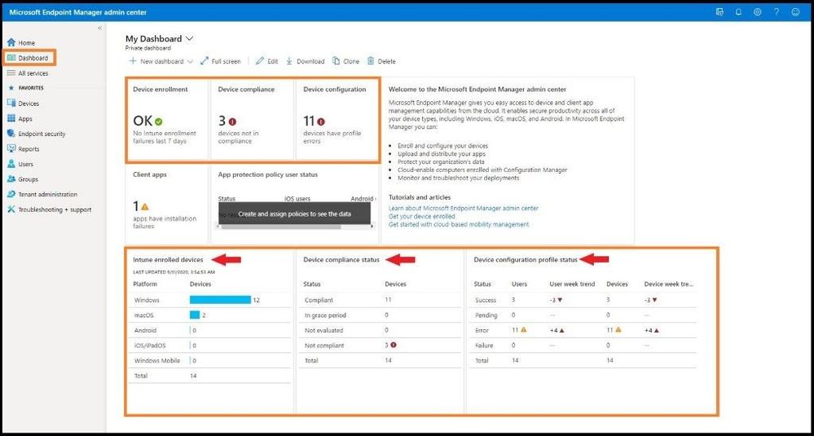Click the feedback smiley icon

click(795, 12)
